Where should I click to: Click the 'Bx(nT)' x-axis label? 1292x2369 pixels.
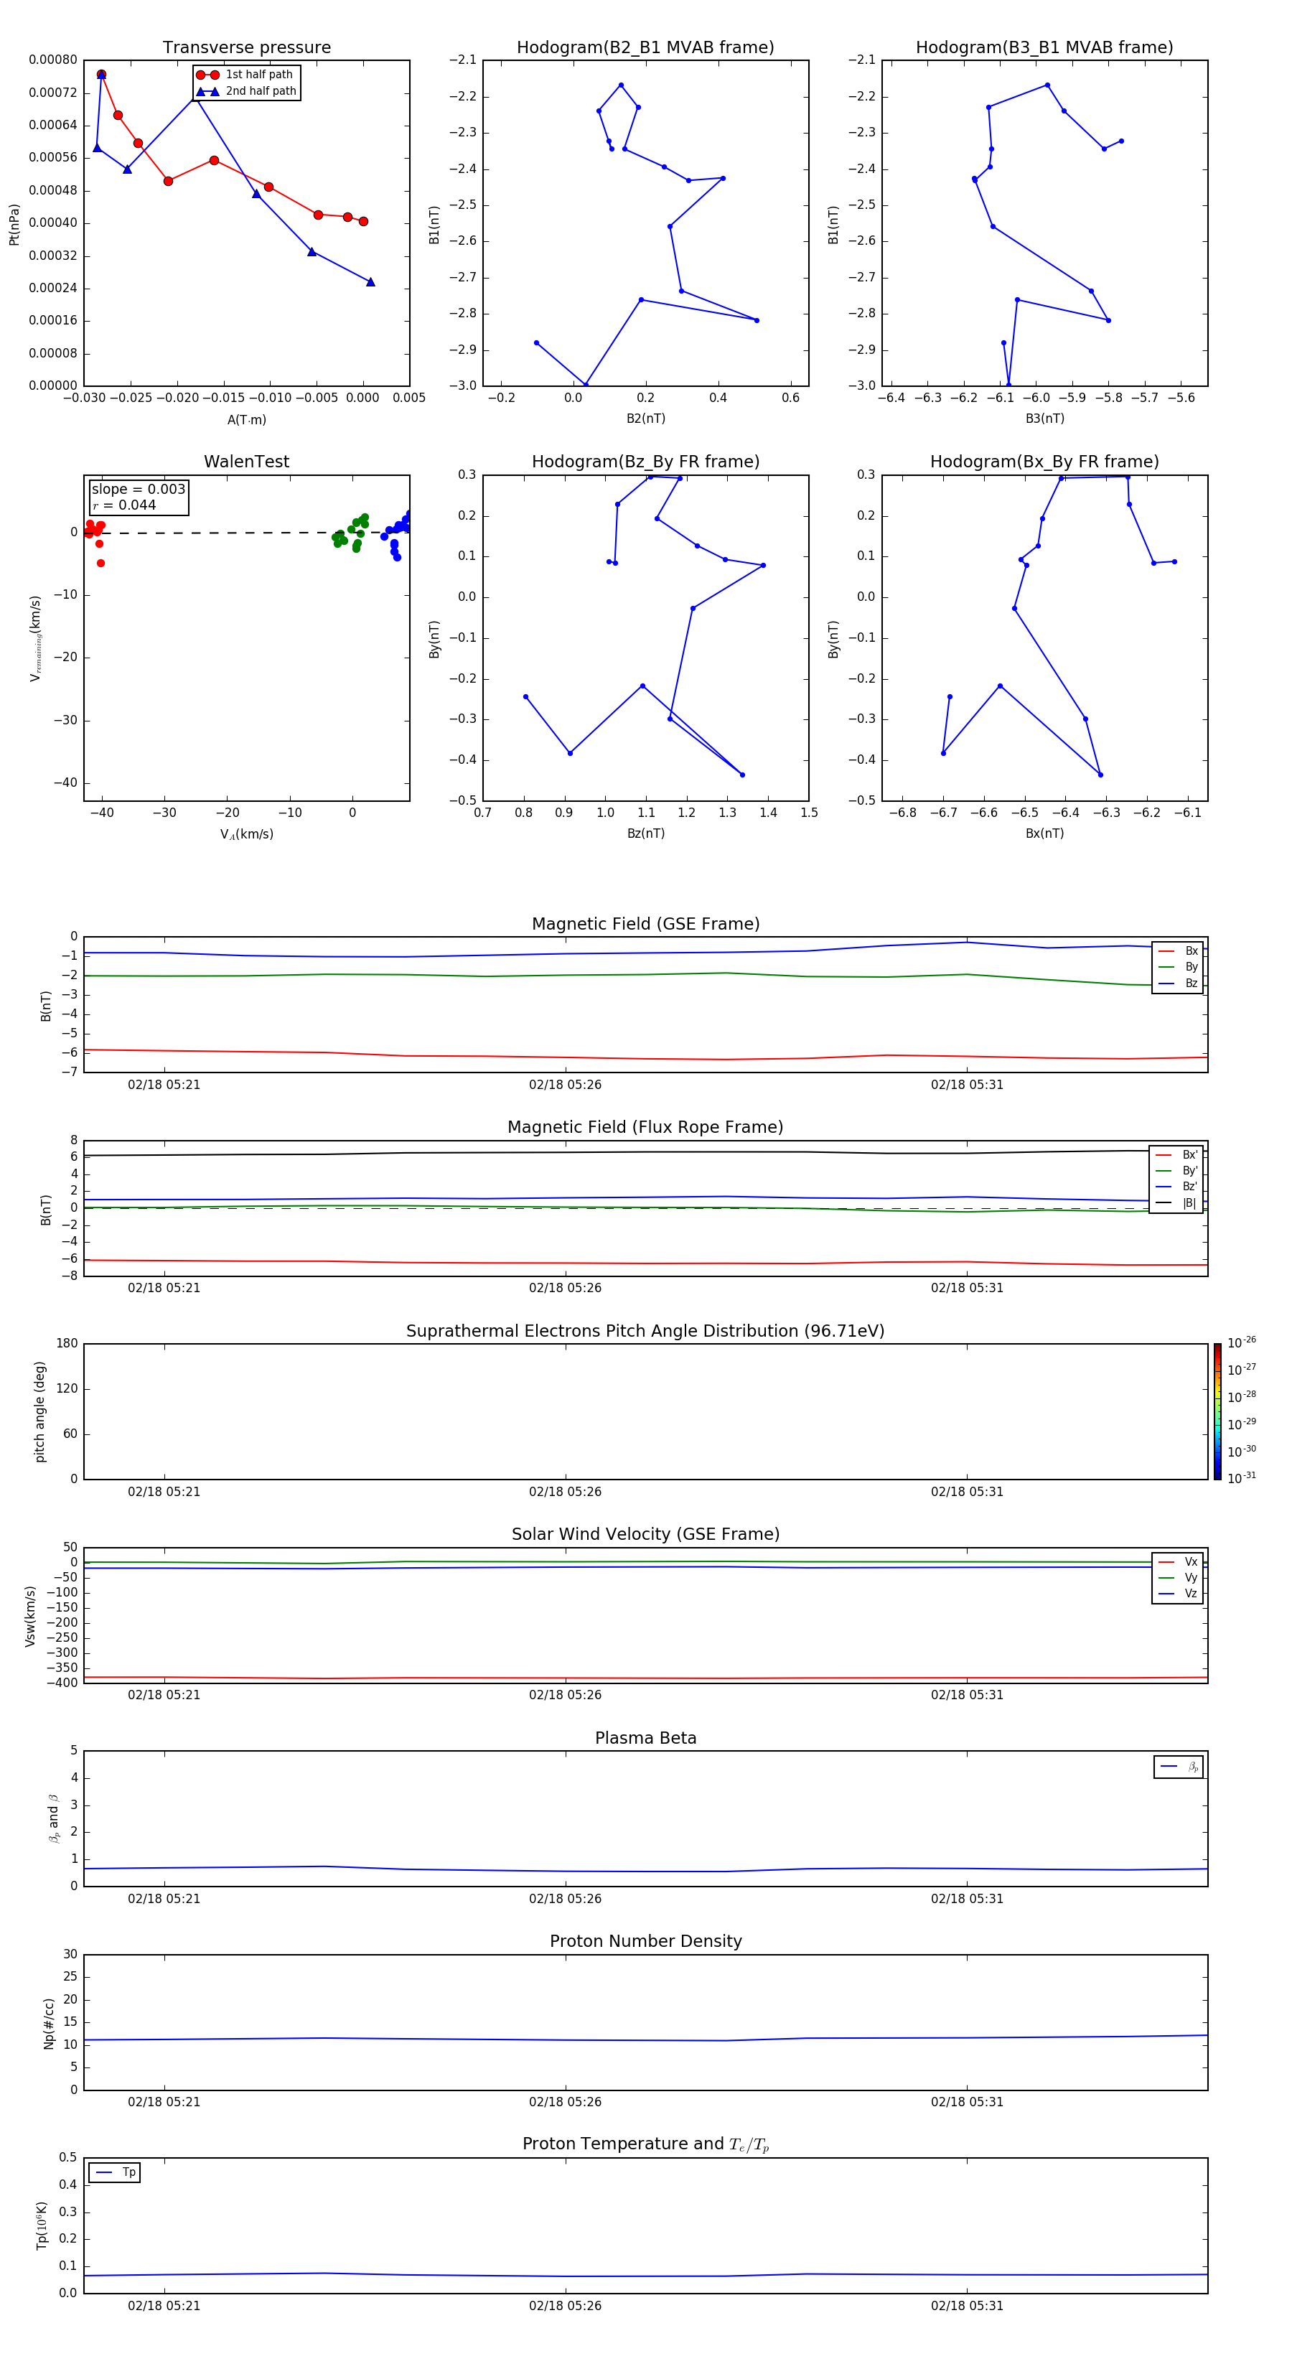tap(1044, 833)
